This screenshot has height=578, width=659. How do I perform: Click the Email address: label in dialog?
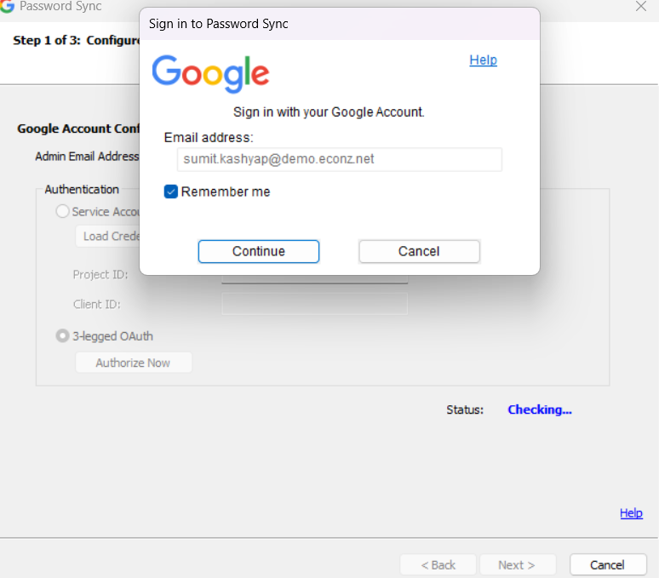coord(209,137)
